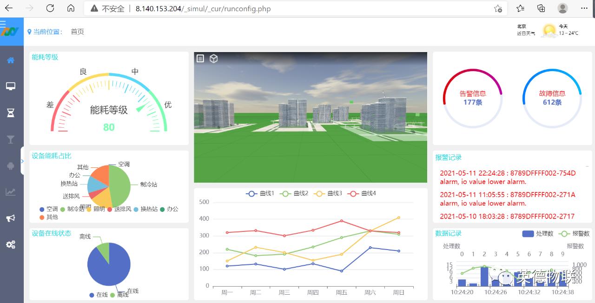The width and height of the screenshot is (595, 303).
Task: Click the home icon in the sidebar
Action: coord(11,60)
